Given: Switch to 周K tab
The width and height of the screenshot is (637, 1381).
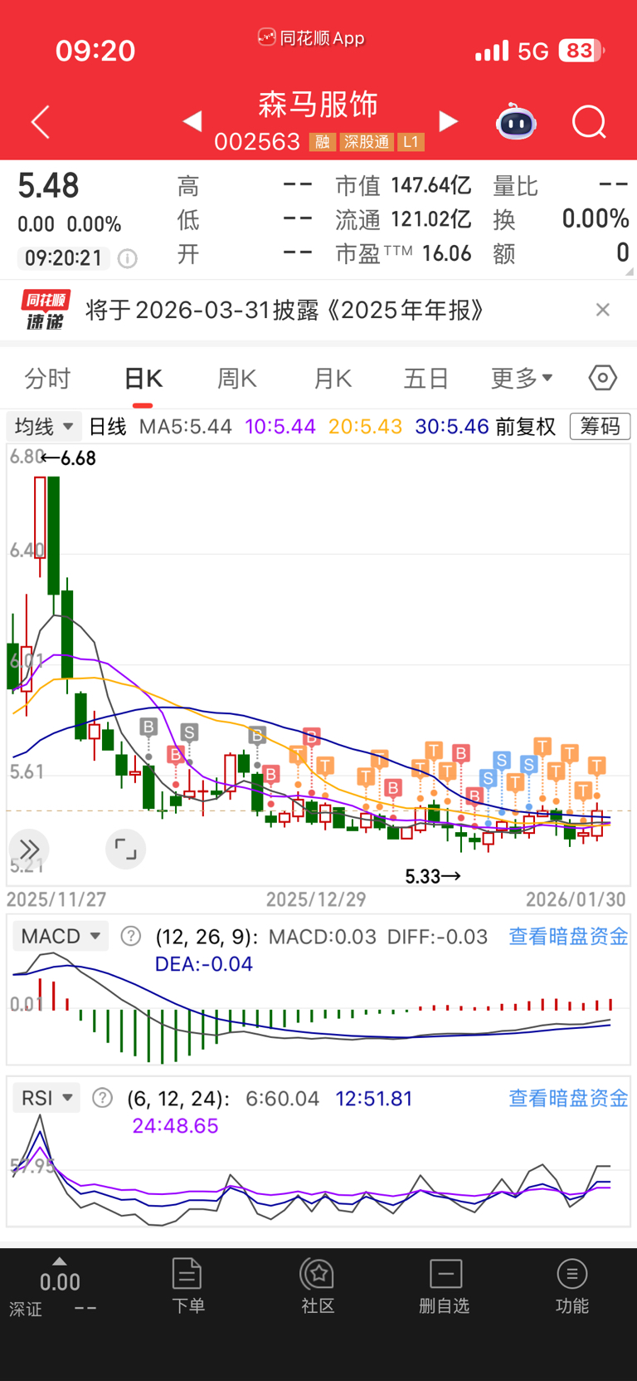Looking at the screenshot, I should click(237, 379).
